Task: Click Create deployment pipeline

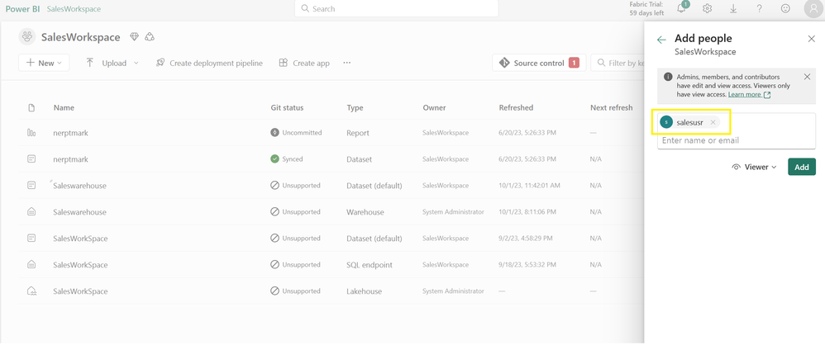Action: point(209,63)
